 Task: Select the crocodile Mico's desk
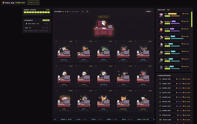[103, 51]
